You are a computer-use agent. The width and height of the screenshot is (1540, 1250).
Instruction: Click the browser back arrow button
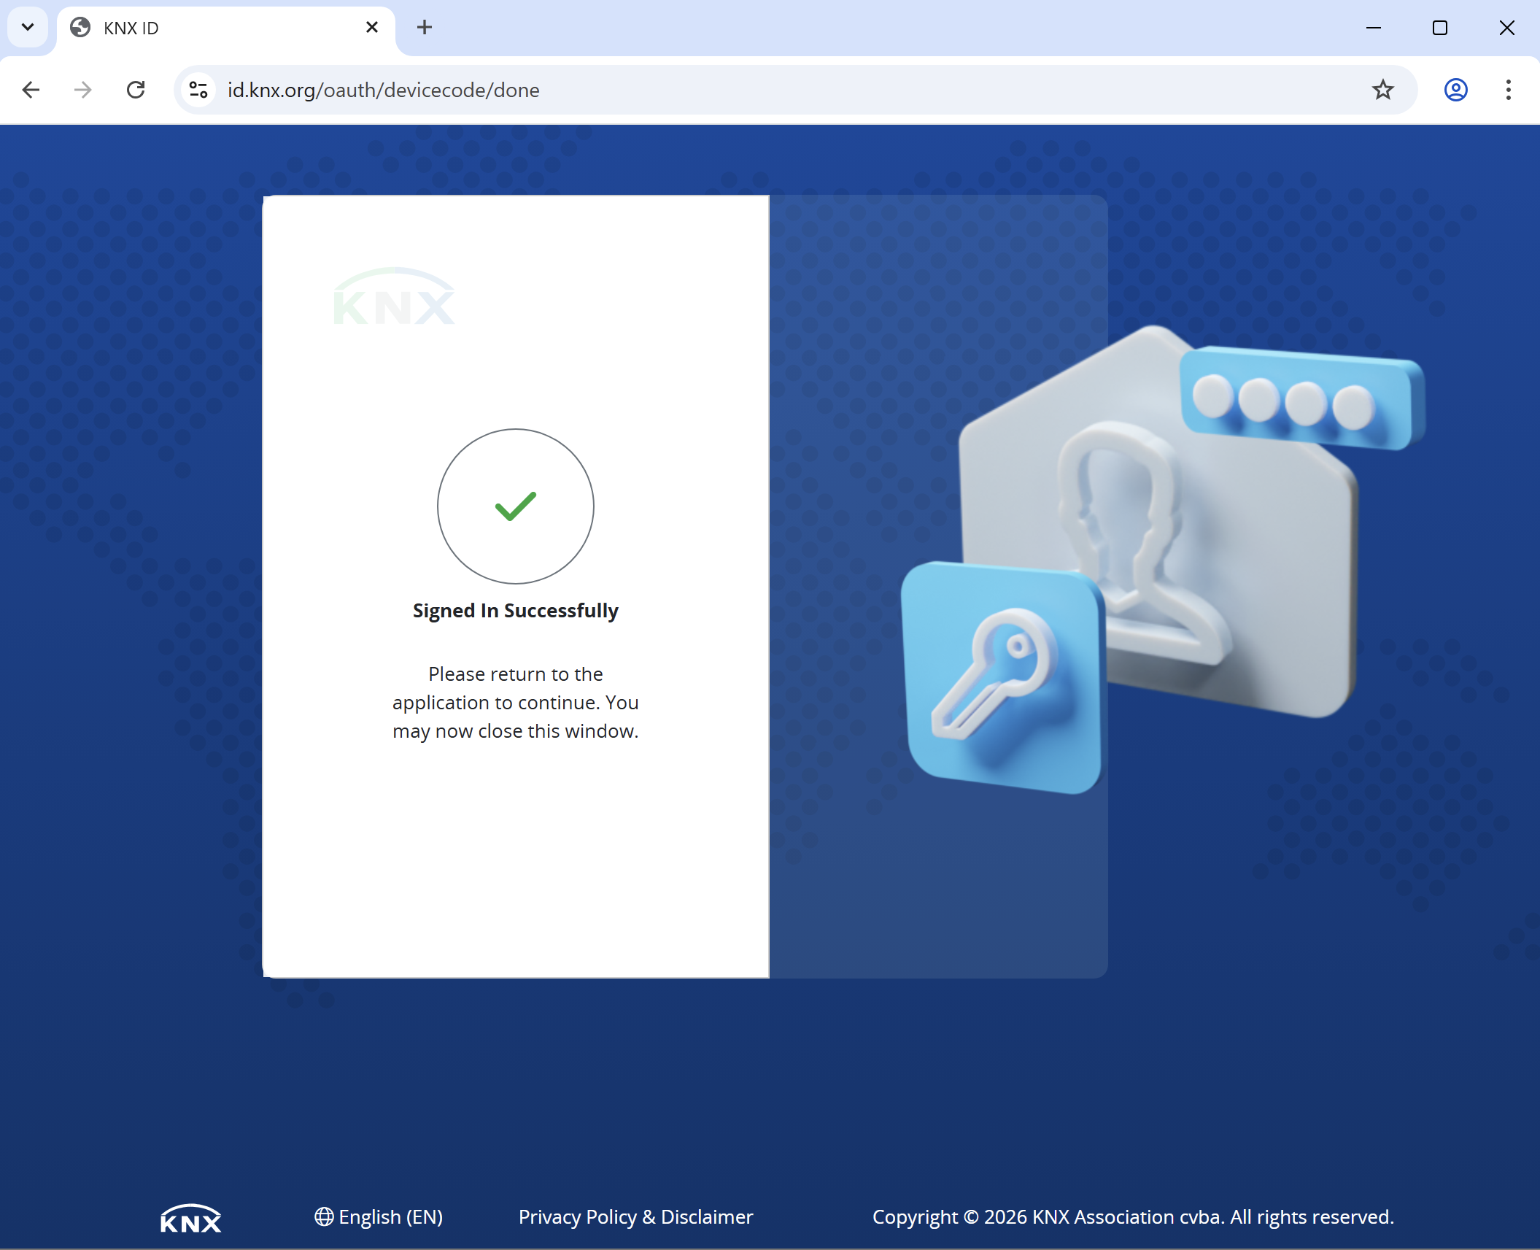click(31, 90)
